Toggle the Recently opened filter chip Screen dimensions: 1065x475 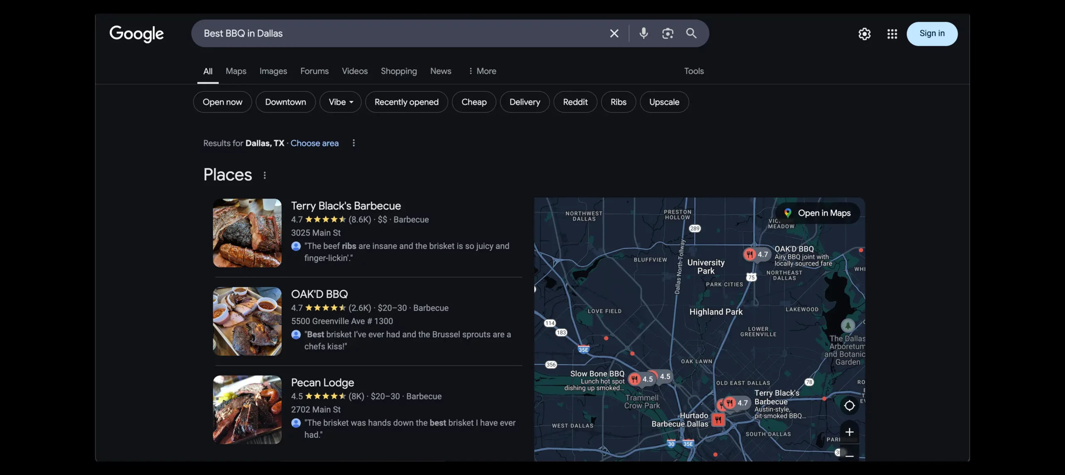[x=406, y=102]
